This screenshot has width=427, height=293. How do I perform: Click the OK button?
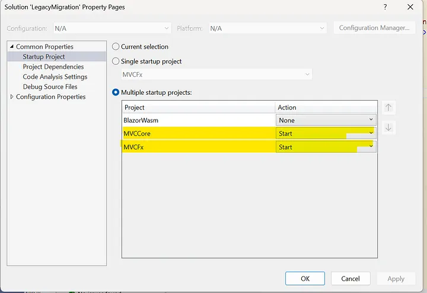(x=305, y=278)
